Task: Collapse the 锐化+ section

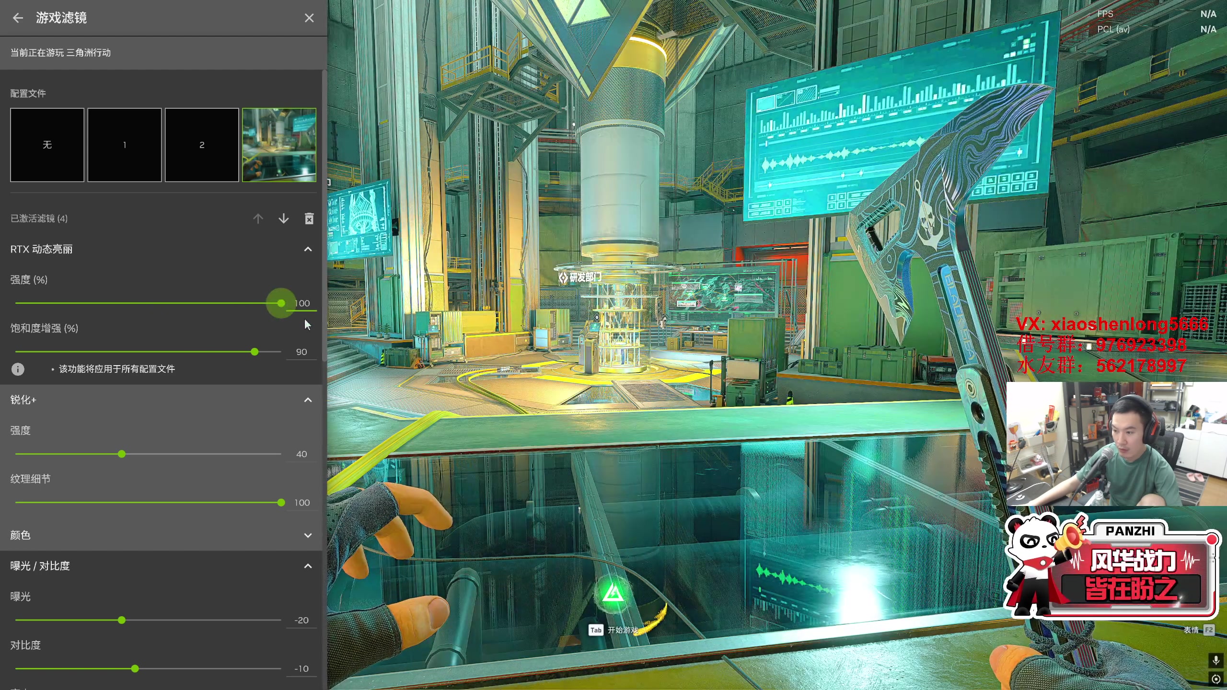Action: coord(308,400)
